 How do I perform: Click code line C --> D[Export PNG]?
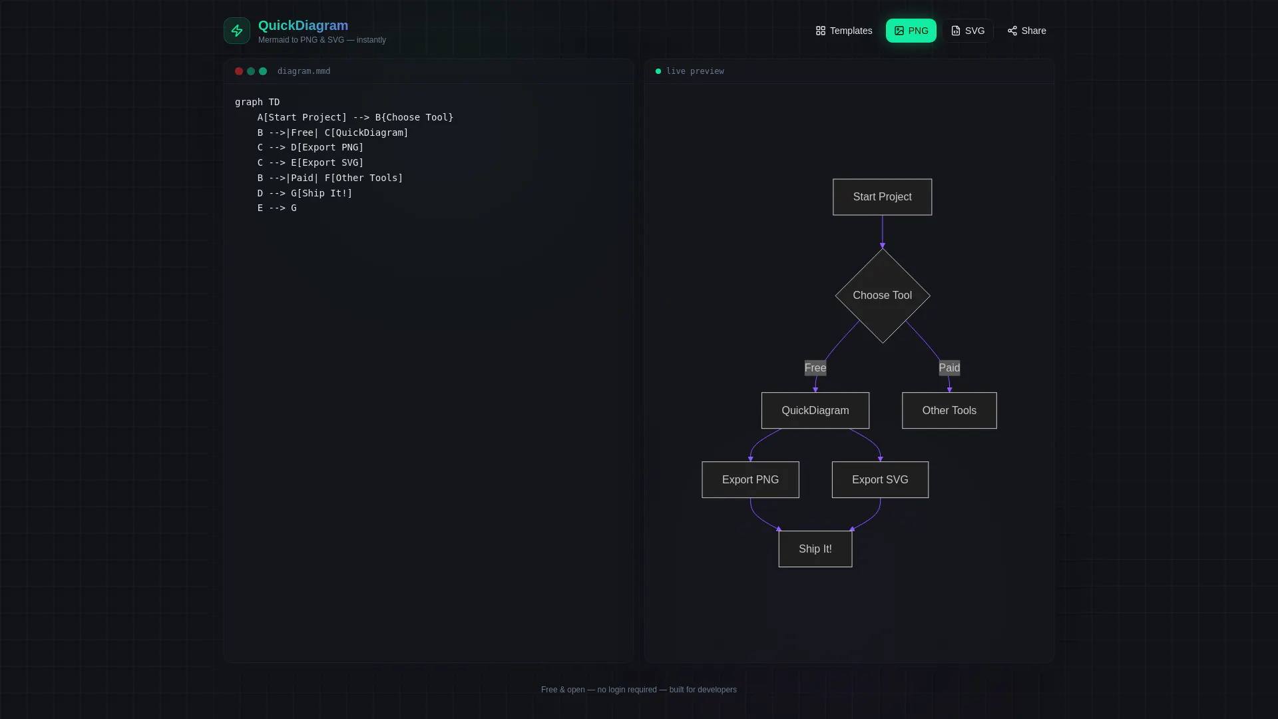point(311,147)
